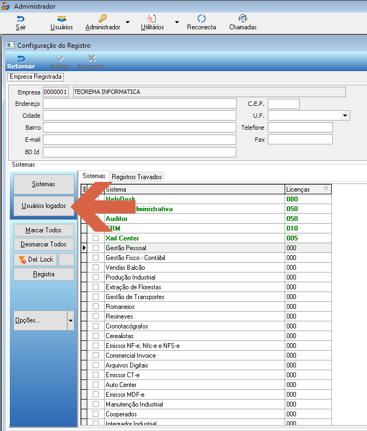Click the Telefone input field
This screenshot has height=431, width=367.
[x=300, y=128]
